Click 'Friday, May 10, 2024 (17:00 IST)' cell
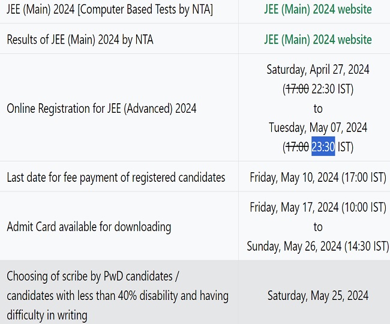The width and height of the screenshot is (390, 324). 317,177
